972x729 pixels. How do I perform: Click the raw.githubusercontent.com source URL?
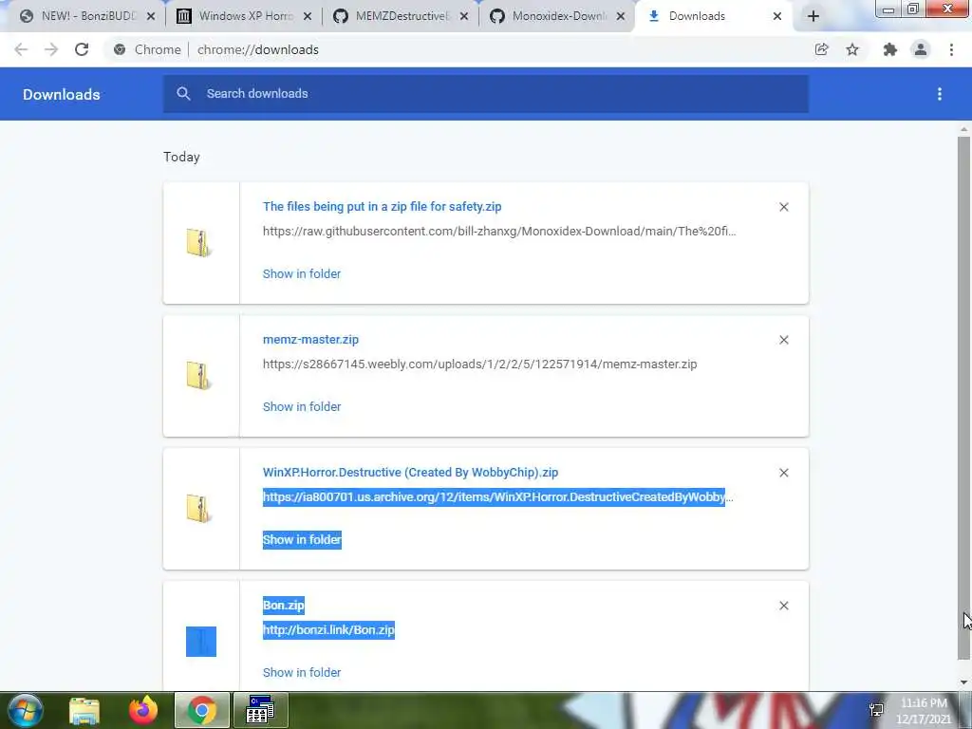(499, 232)
